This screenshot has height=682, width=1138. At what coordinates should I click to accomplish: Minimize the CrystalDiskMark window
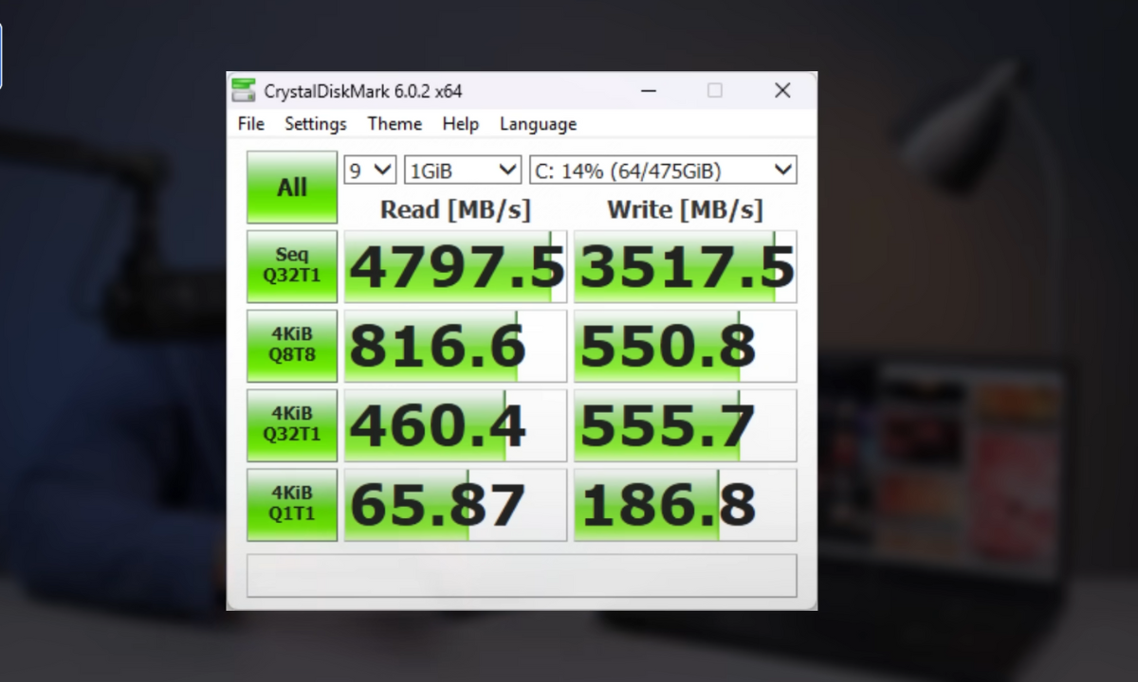click(649, 91)
